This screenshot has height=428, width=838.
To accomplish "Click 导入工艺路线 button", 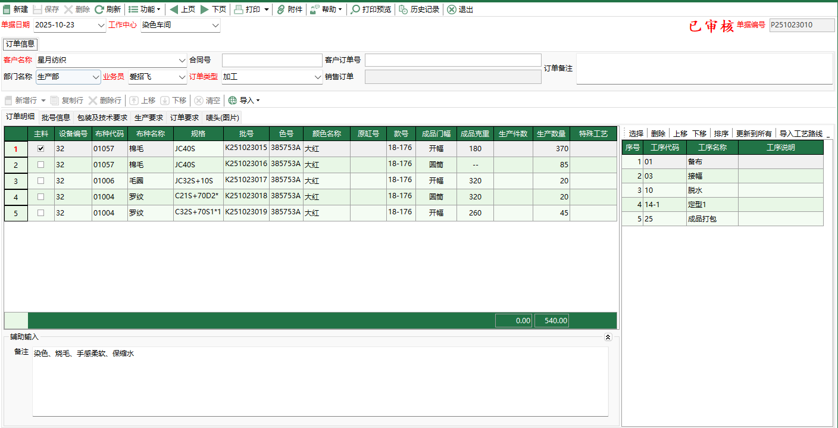I will pyautogui.click(x=801, y=133).
